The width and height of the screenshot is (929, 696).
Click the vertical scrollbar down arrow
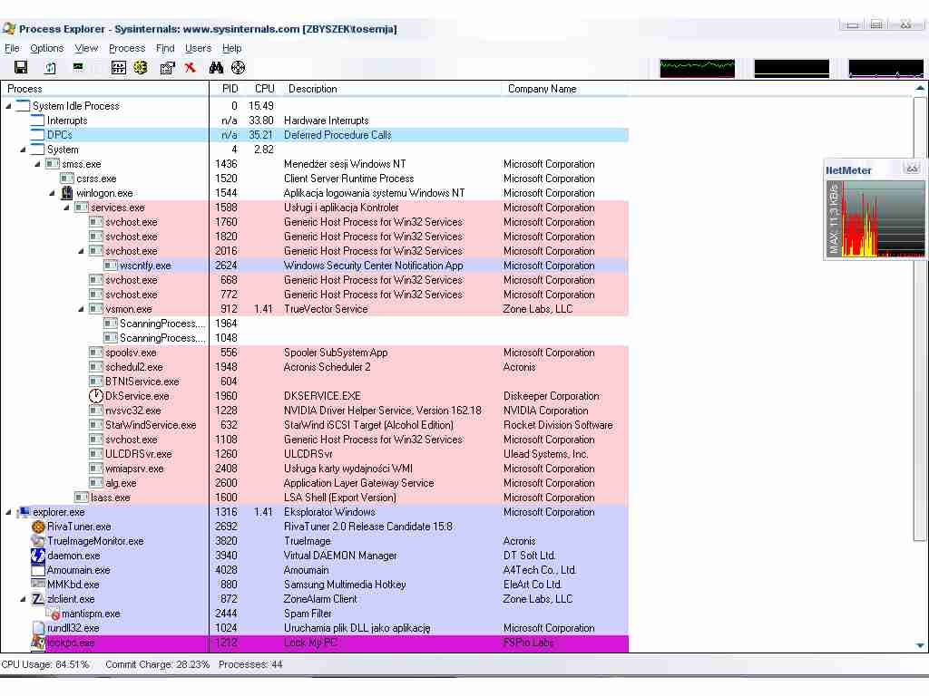(920, 645)
